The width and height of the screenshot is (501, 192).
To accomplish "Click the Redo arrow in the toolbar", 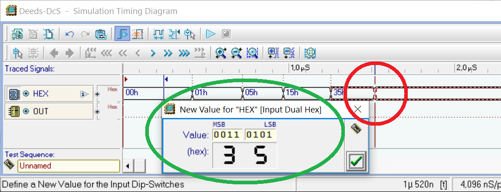I will pyautogui.click(x=85, y=34).
